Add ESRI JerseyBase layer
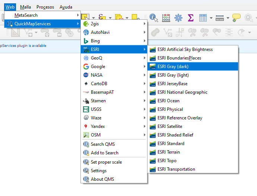257x196 pixels. click(x=193, y=84)
